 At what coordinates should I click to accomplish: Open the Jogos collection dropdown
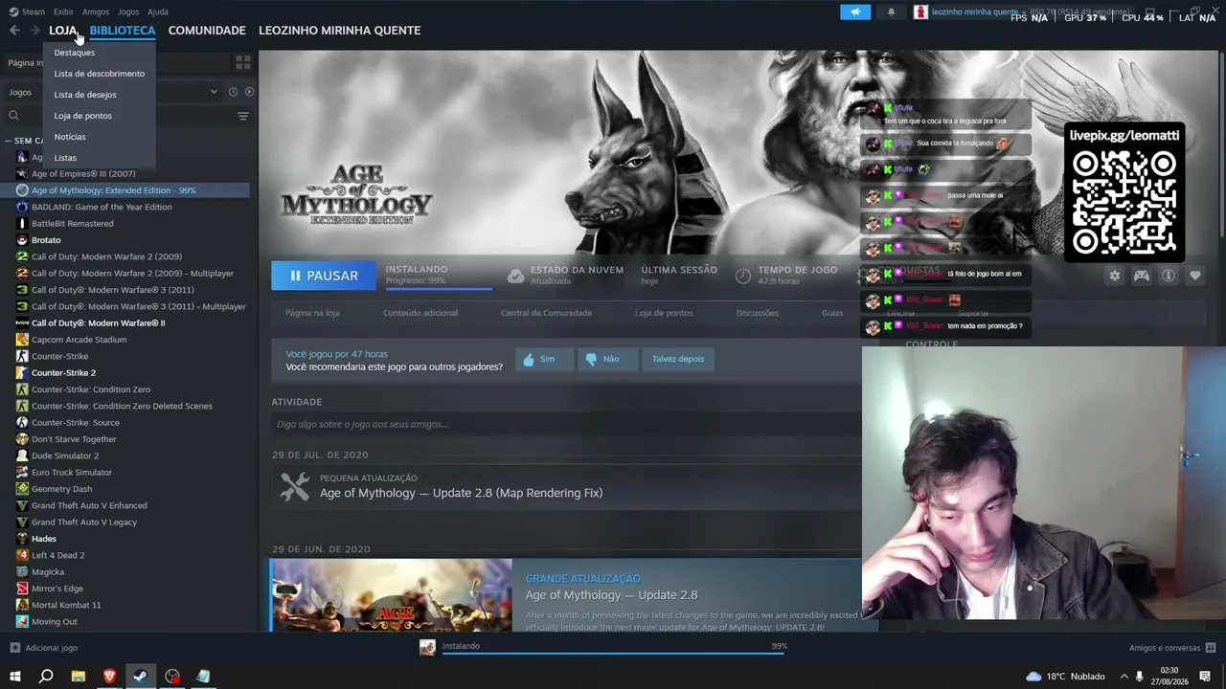114,92
